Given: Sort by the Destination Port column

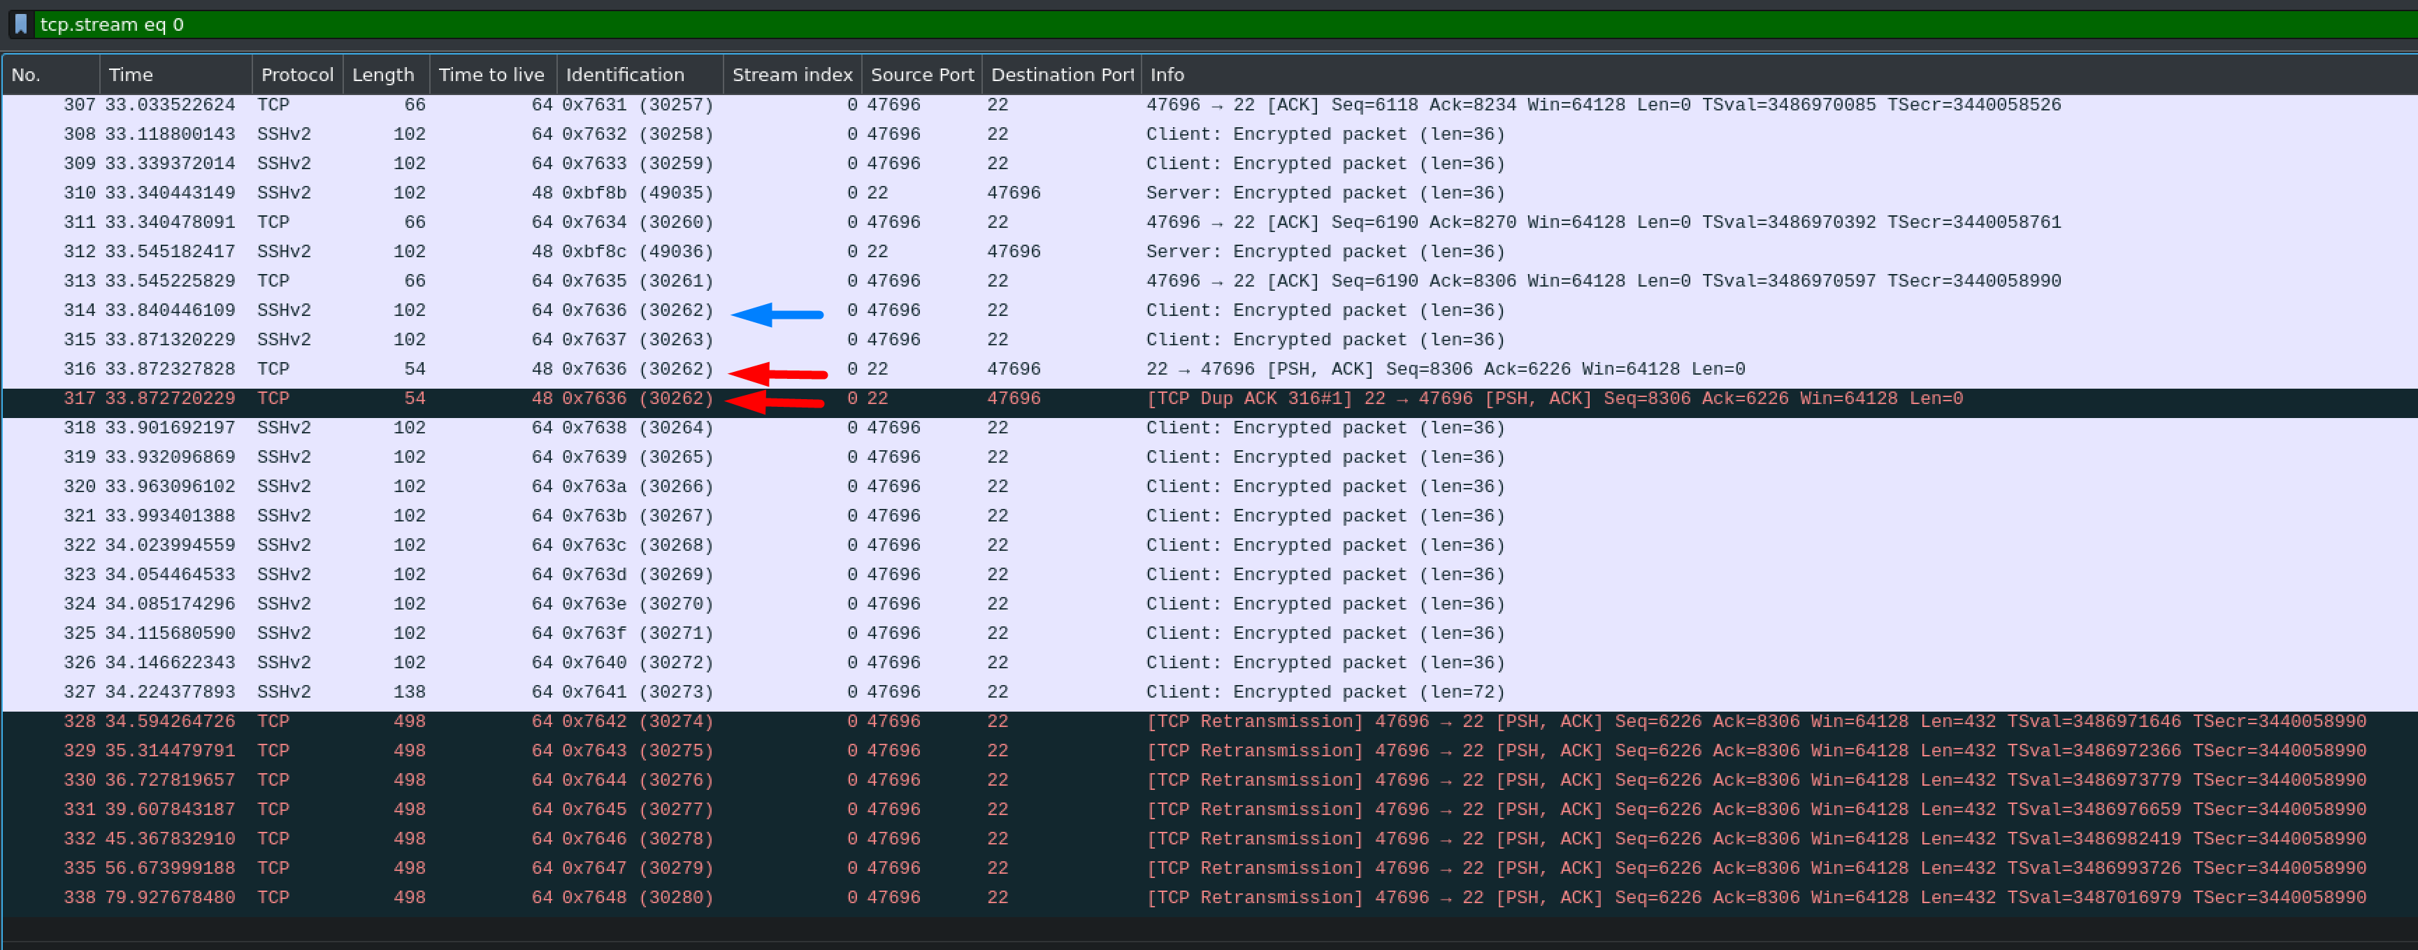Looking at the screenshot, I should point(1060,74).
